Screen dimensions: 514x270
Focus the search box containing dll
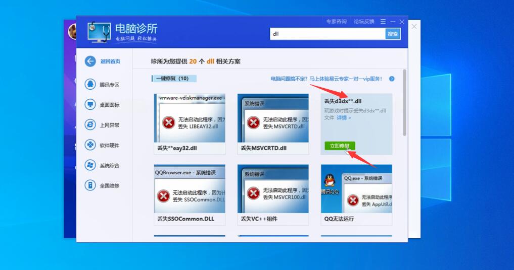point(328,34)
